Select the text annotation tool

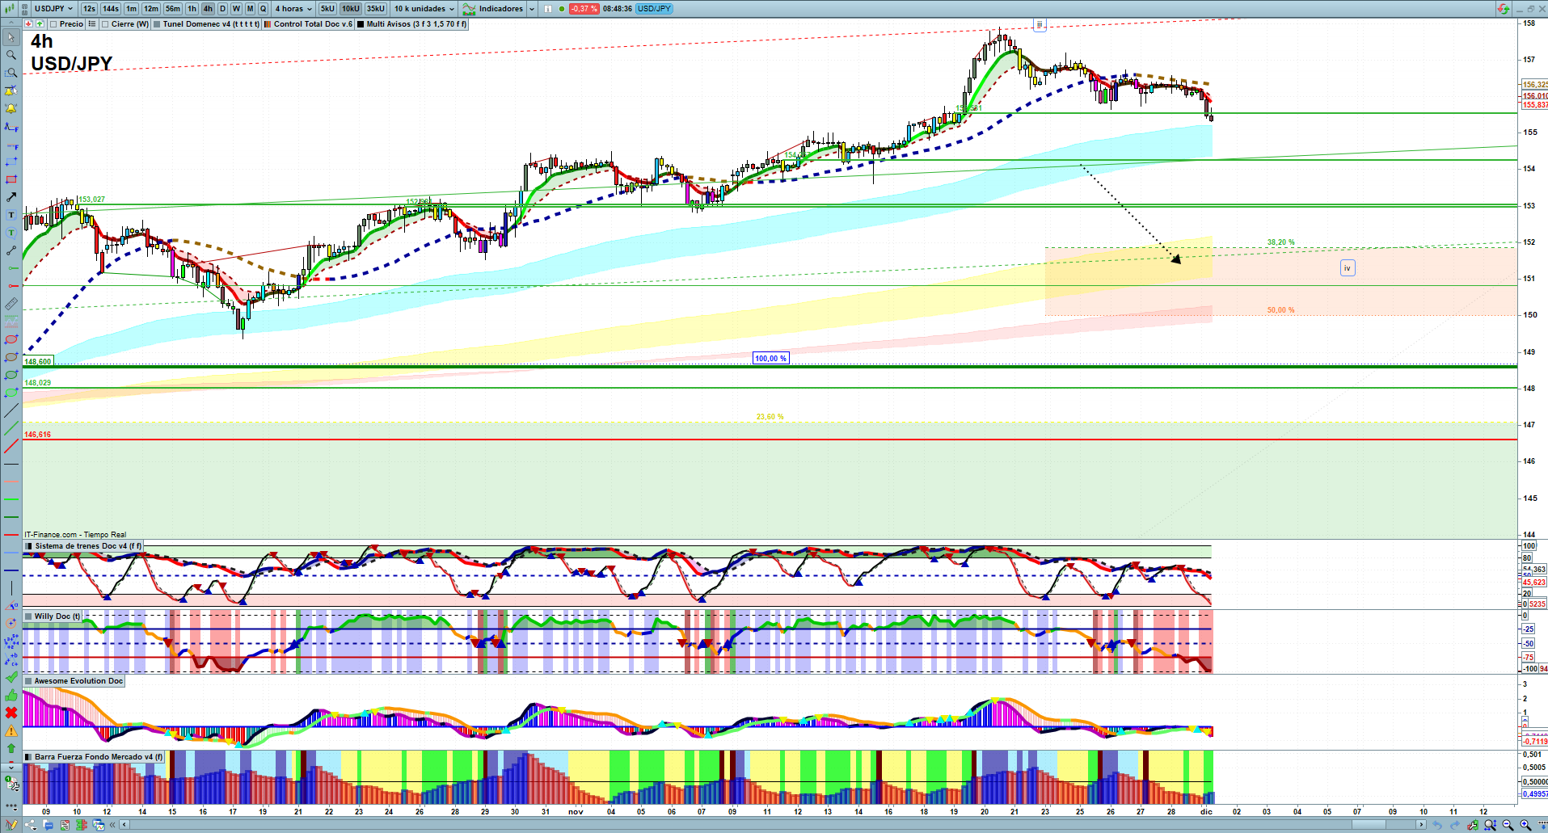click(11, 215)
